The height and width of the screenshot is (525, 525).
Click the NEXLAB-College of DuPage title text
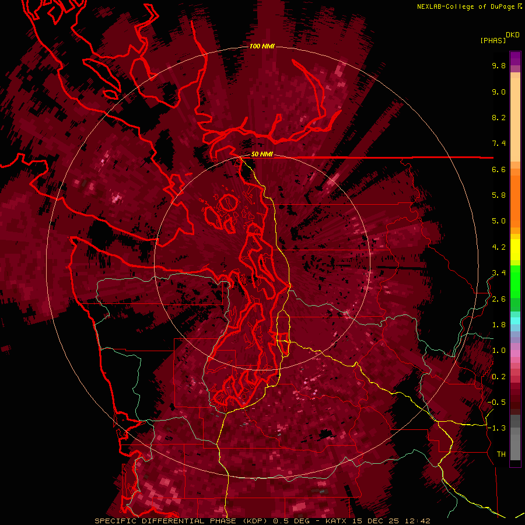point(466,6)
